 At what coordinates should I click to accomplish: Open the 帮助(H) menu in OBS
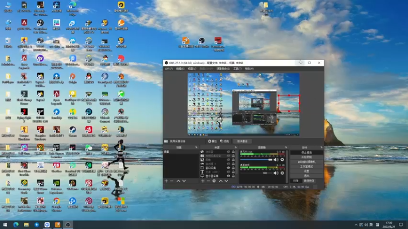point(249,69)
